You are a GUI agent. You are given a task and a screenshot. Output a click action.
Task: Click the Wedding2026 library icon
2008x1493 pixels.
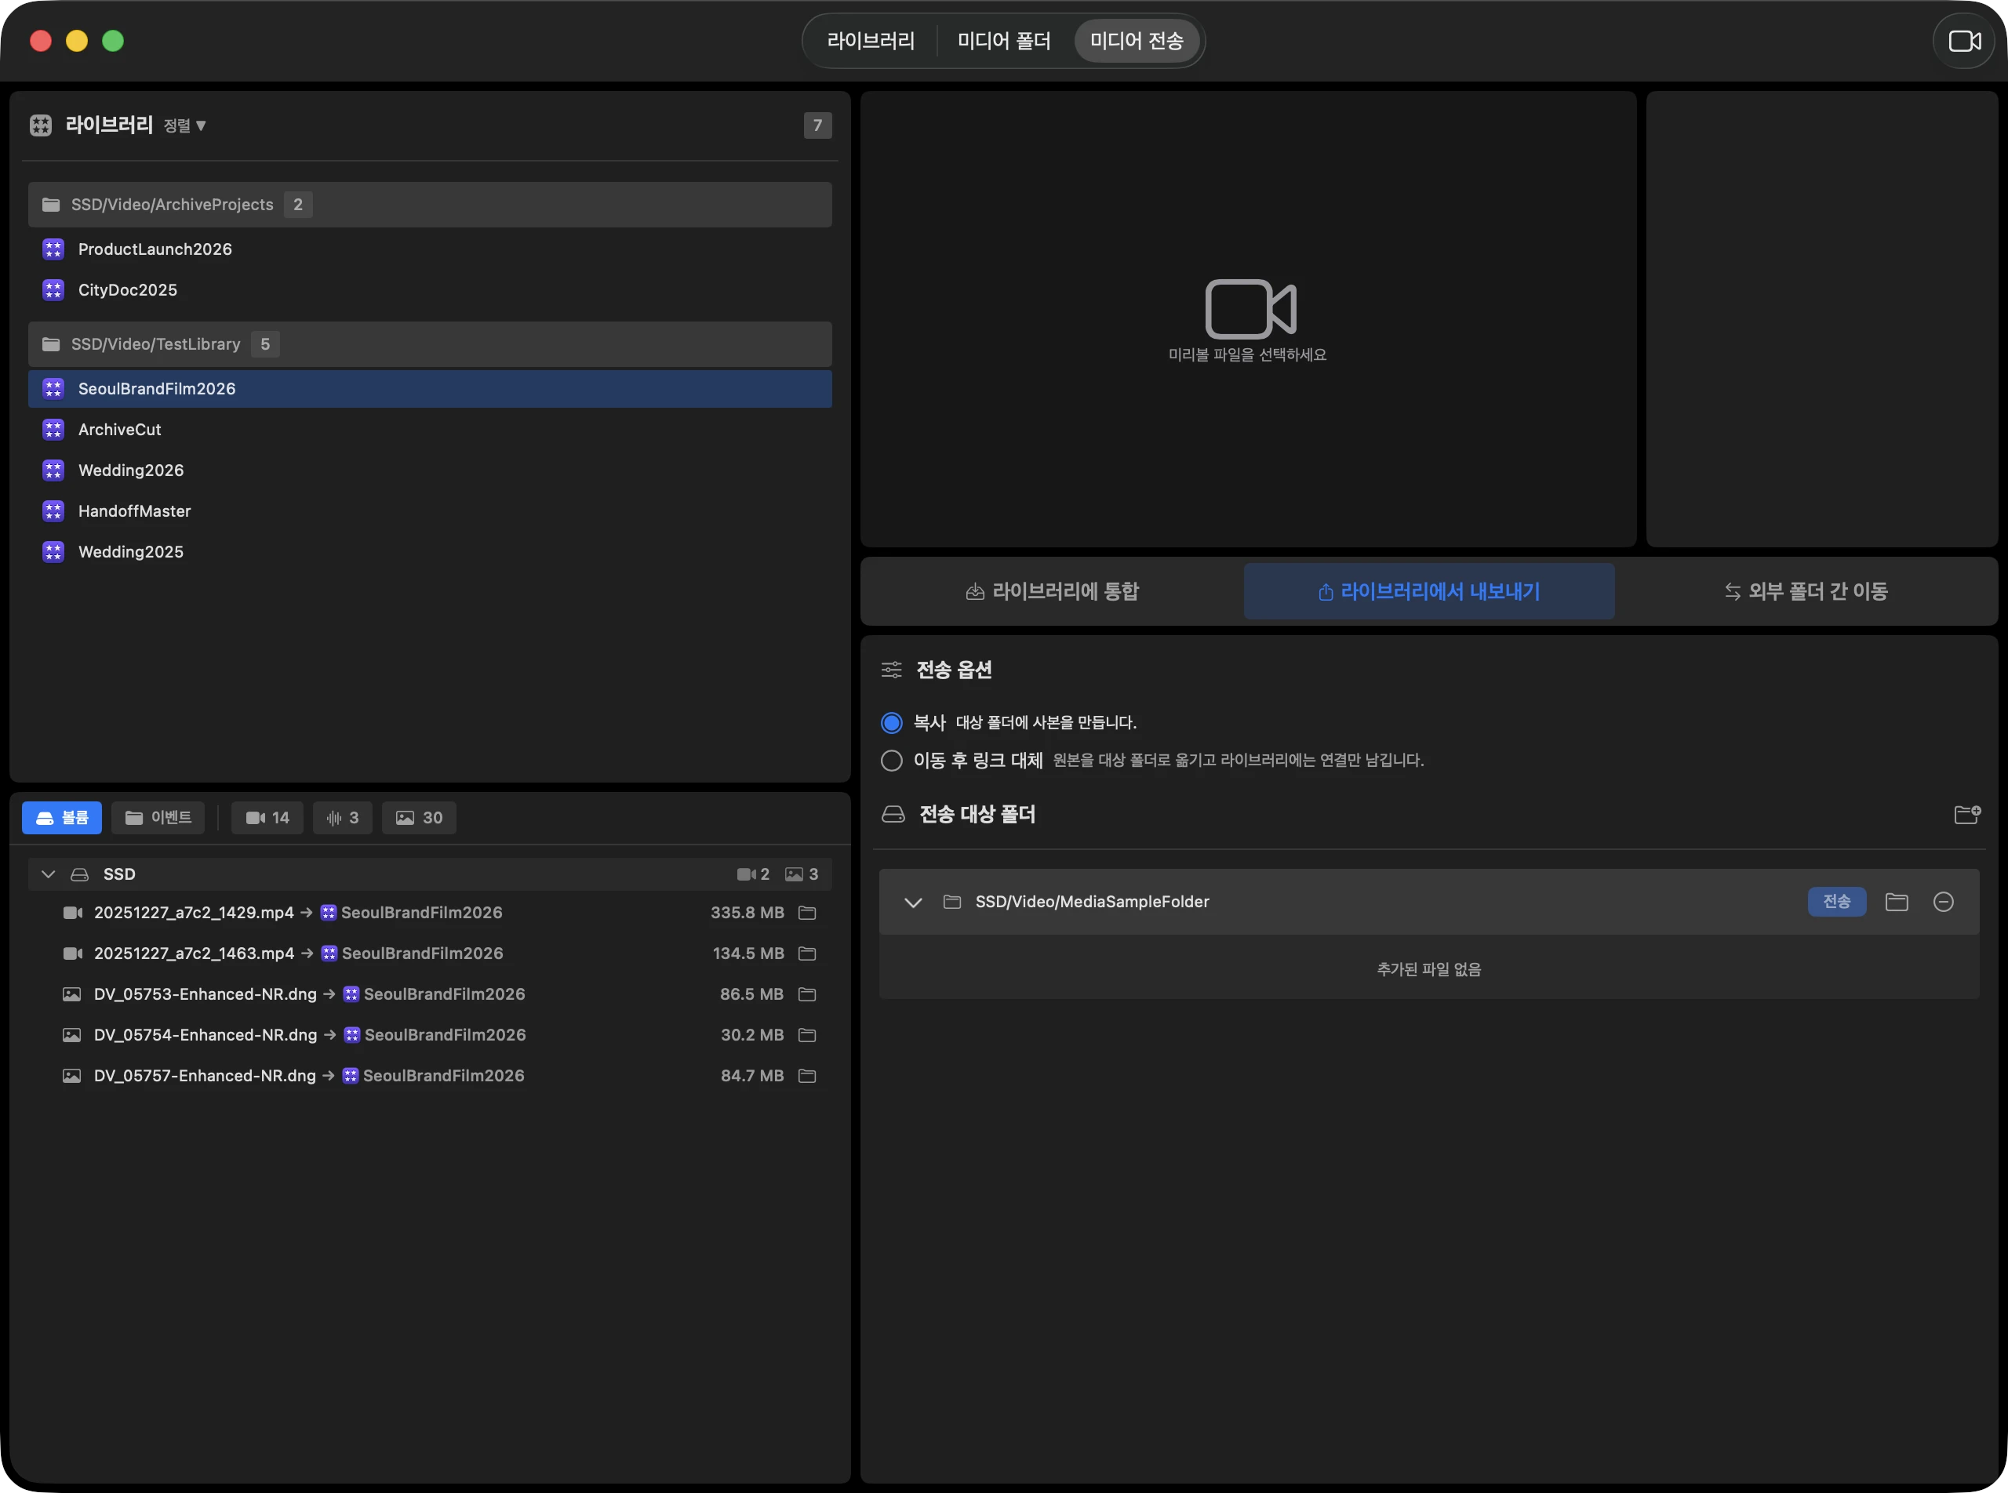(x=53, y=470)
